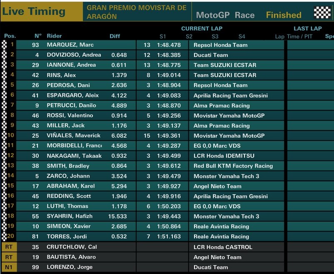
Task: Click the Gran Premio Movistar de Aragón title
Action: (x=137, y=12)
